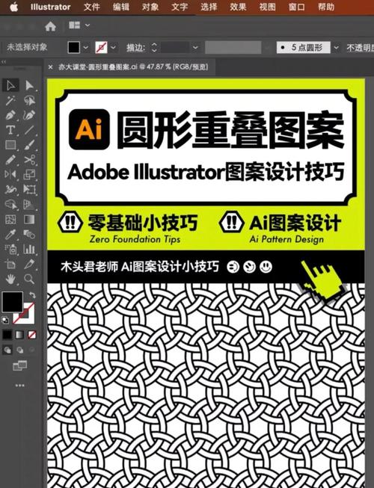
Task: Select the Rectangle tool
Action: 10,145
